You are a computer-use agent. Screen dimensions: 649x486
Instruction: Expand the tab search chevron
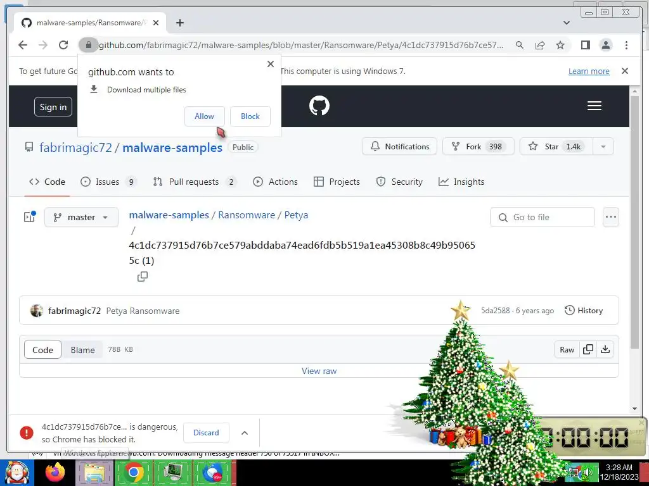pos(567,23)
